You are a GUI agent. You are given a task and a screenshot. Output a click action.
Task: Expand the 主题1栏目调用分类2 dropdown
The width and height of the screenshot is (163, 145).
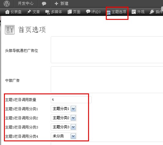(x=73, y=118)
